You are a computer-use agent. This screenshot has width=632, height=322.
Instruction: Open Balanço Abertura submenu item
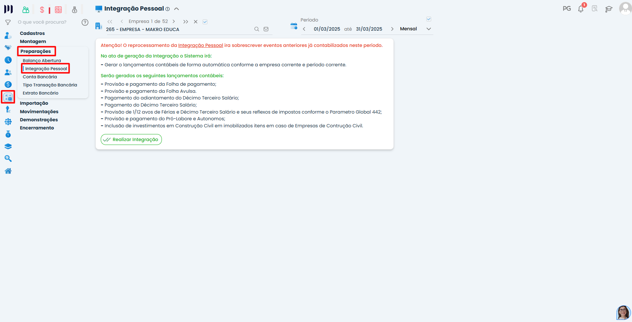(42, 61)
